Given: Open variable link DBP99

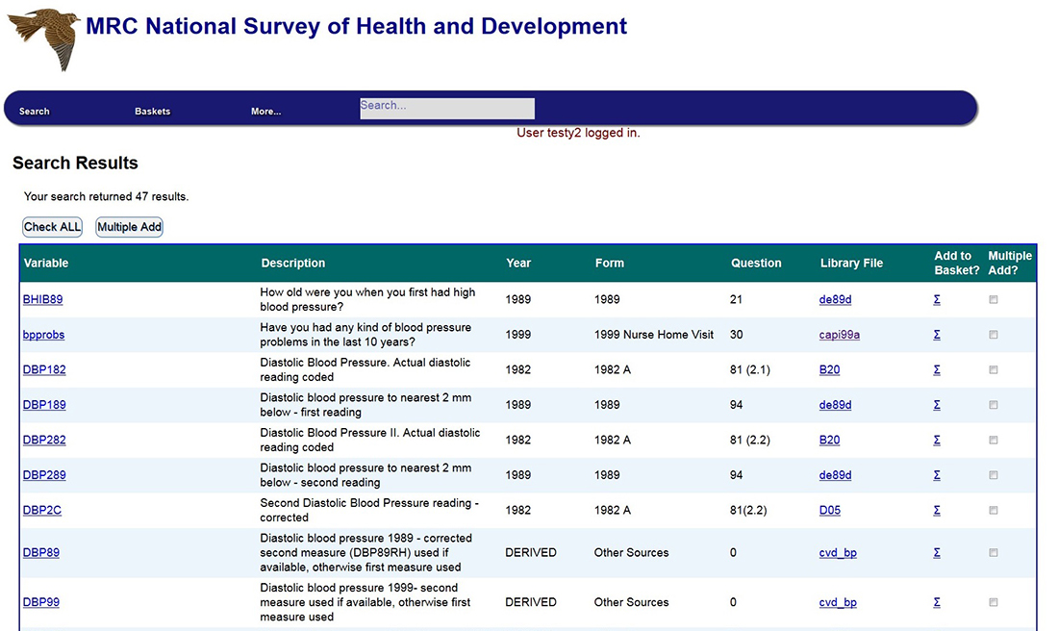Looking at the screenshot, I should coord(41,602).
